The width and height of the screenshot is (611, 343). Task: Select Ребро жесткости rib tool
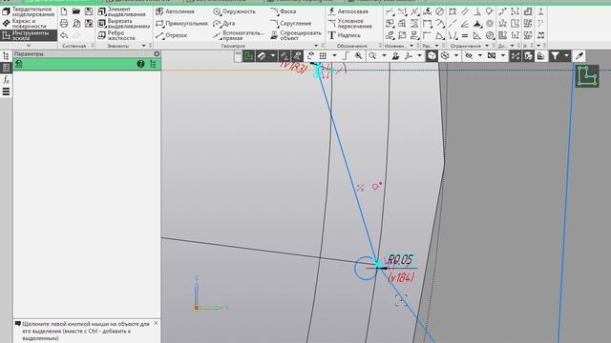[x=116, y=35]
